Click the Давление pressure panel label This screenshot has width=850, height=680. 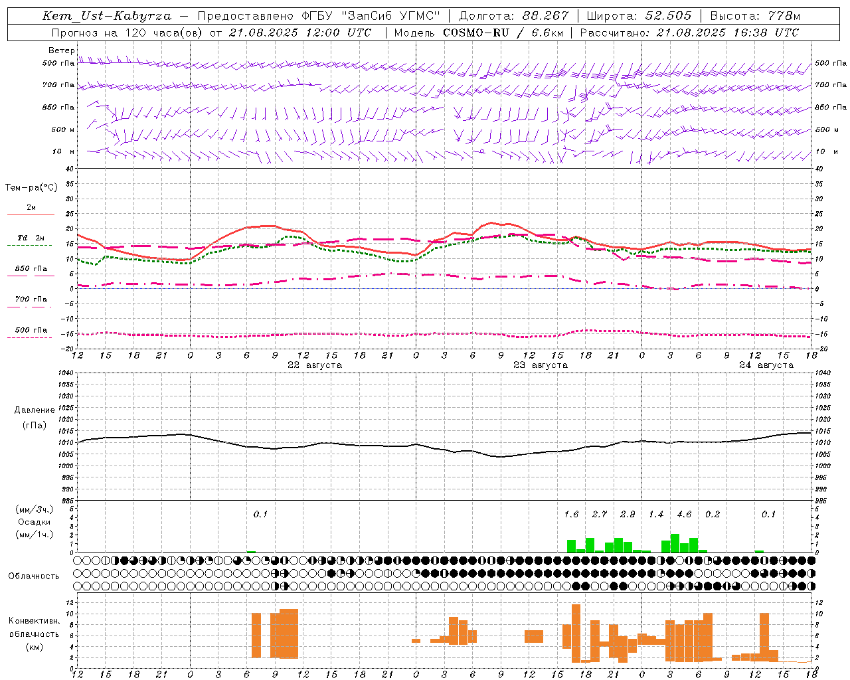[35, 410]
